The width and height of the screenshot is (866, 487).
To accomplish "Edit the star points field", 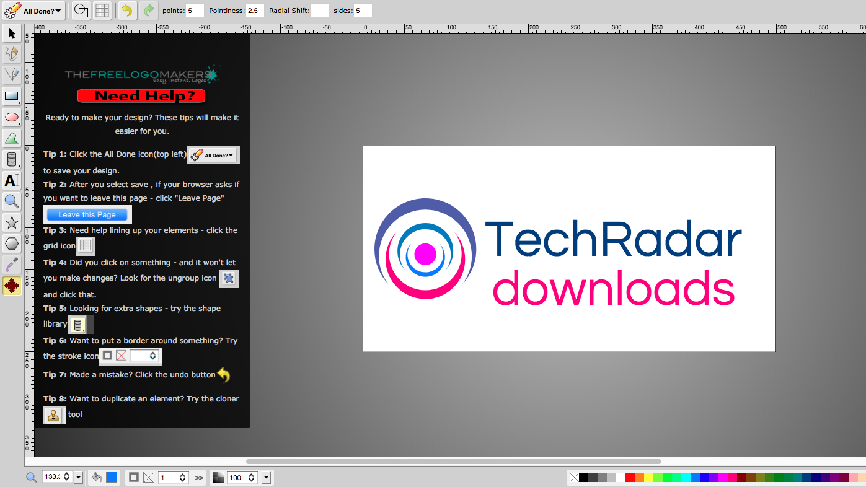I will [195, 11].
